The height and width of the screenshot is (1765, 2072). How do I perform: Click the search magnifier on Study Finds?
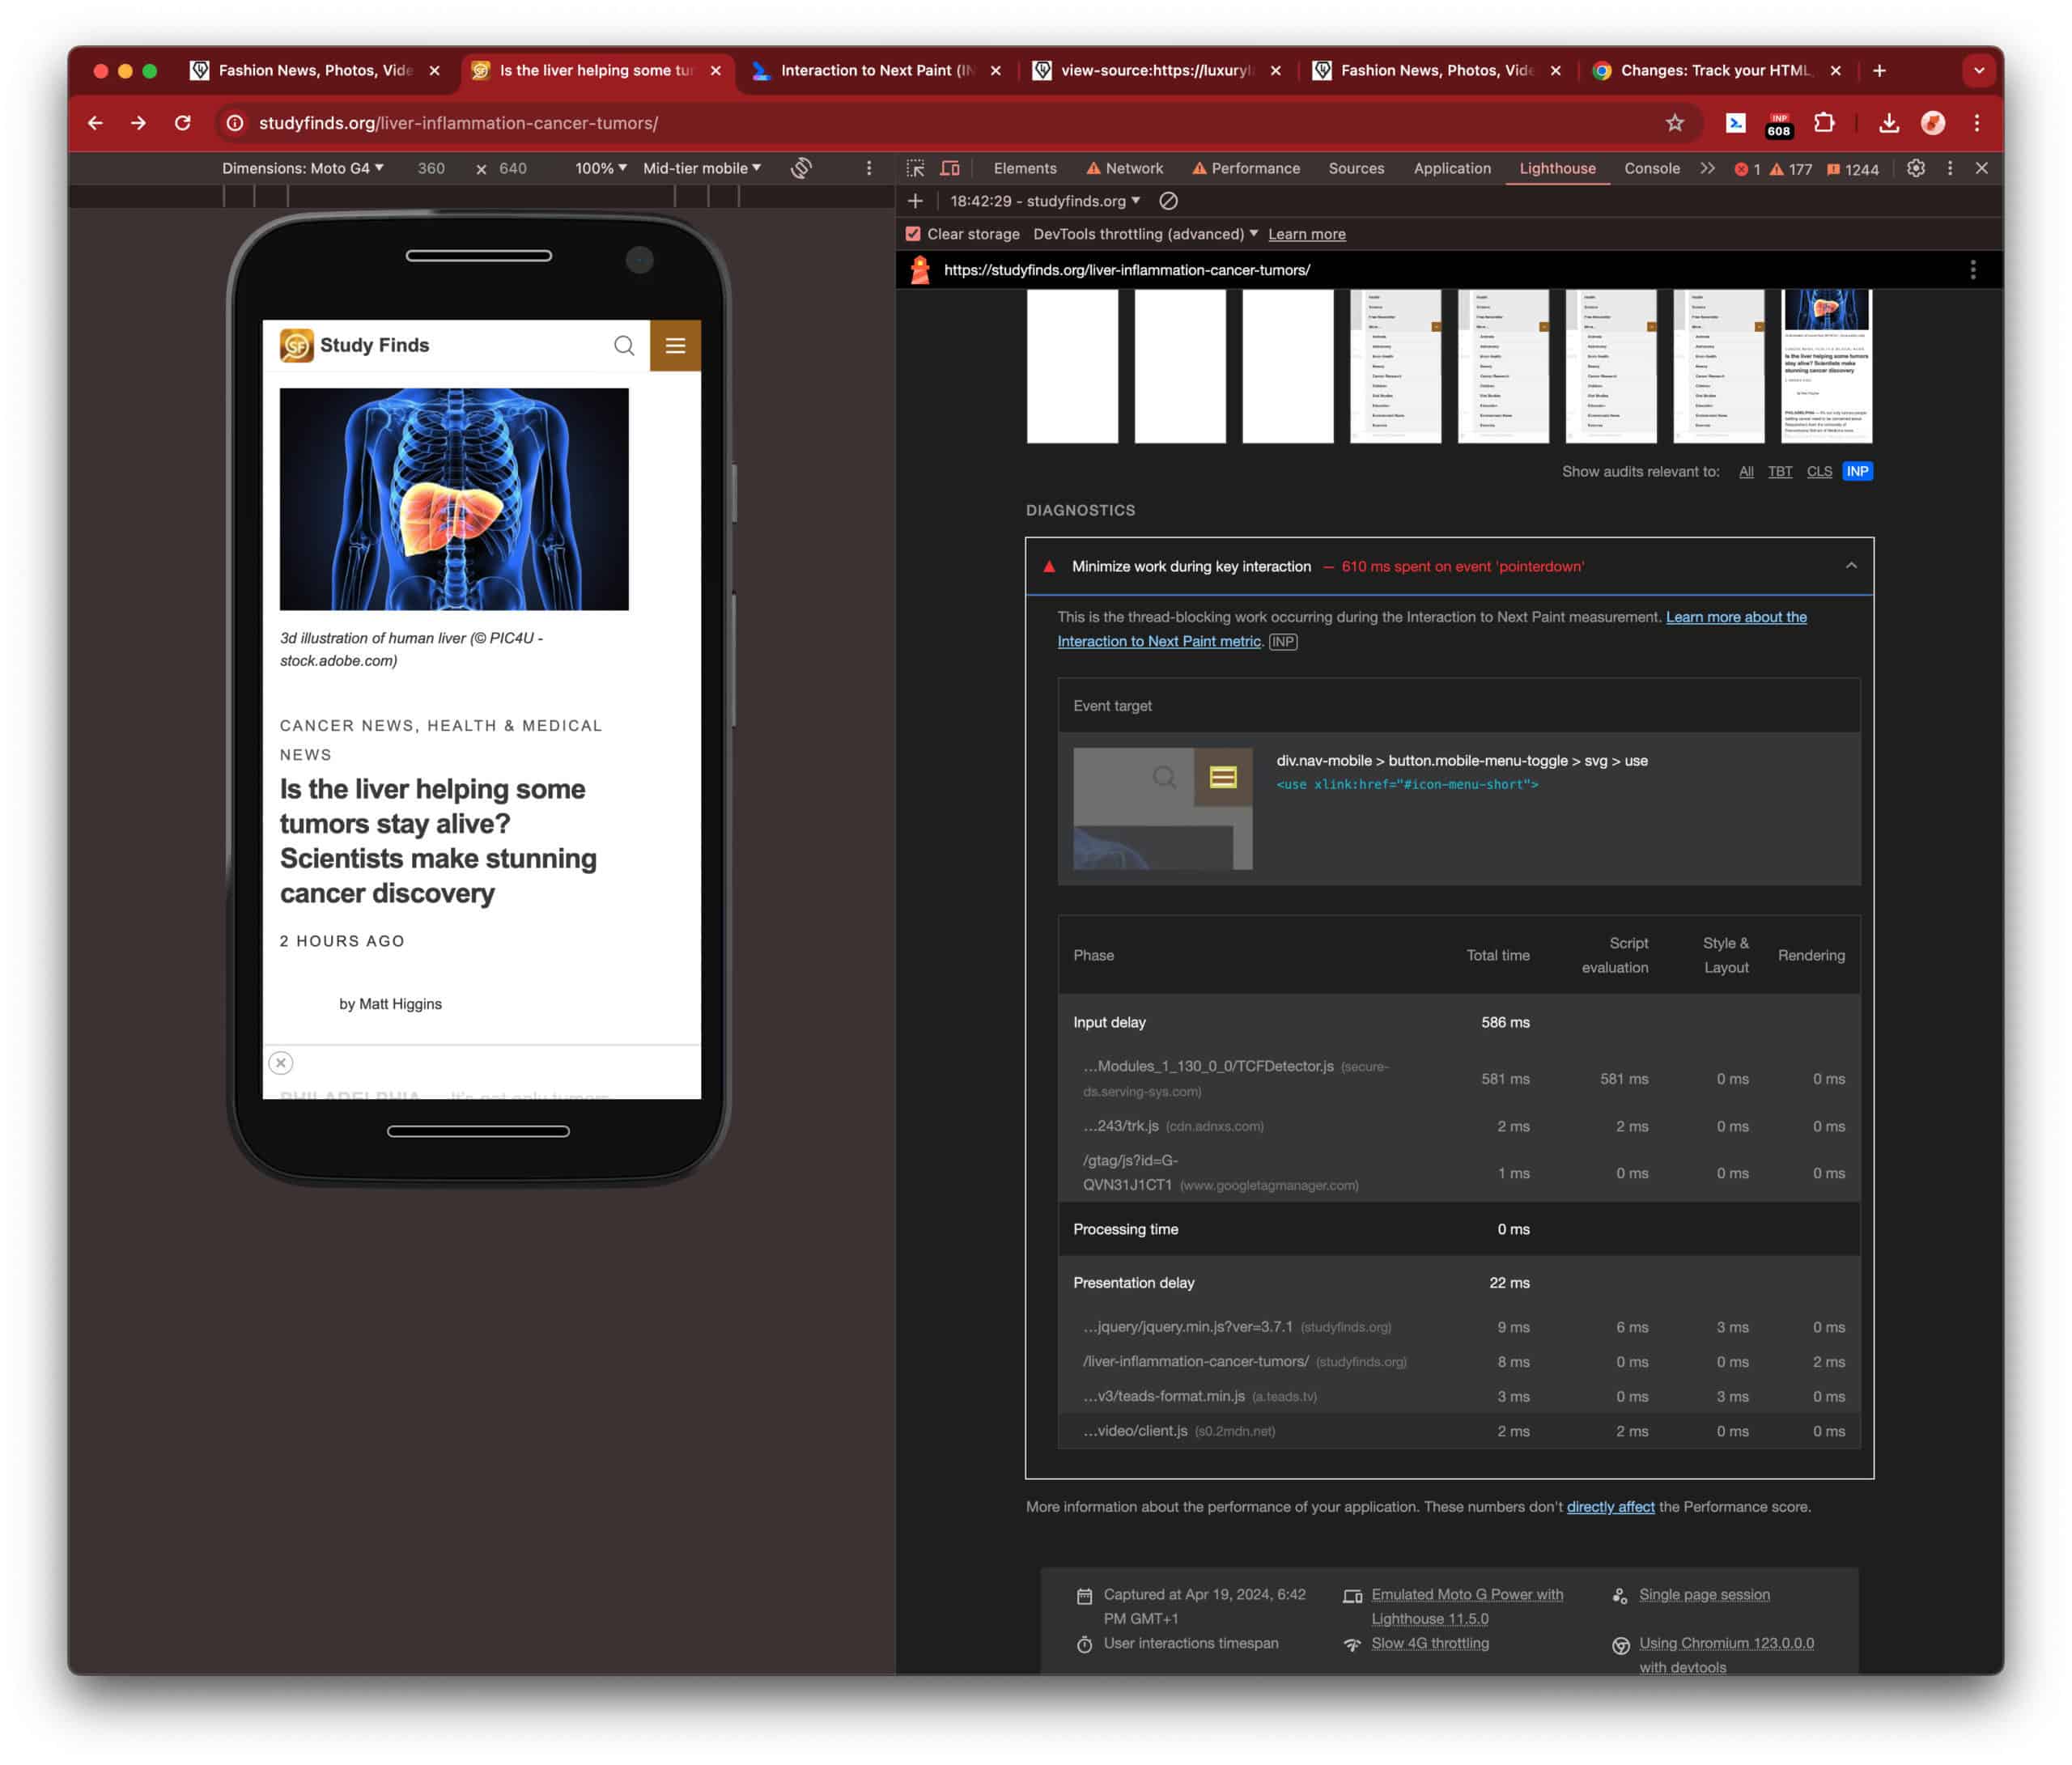pyautogui.click(x=624, y=345)
